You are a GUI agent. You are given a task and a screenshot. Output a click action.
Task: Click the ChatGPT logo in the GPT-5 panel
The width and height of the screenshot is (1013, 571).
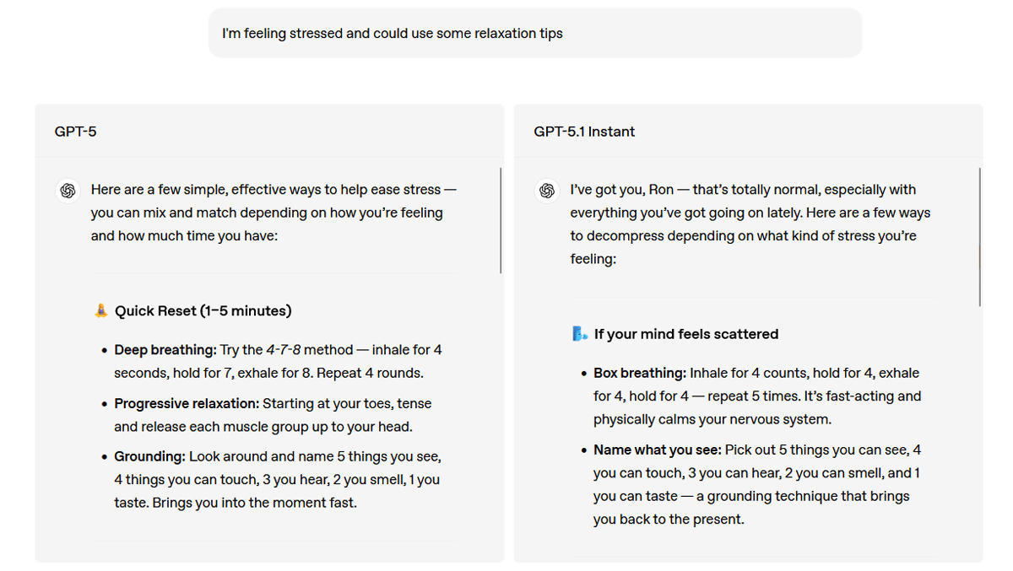click(x=68, y=190)
